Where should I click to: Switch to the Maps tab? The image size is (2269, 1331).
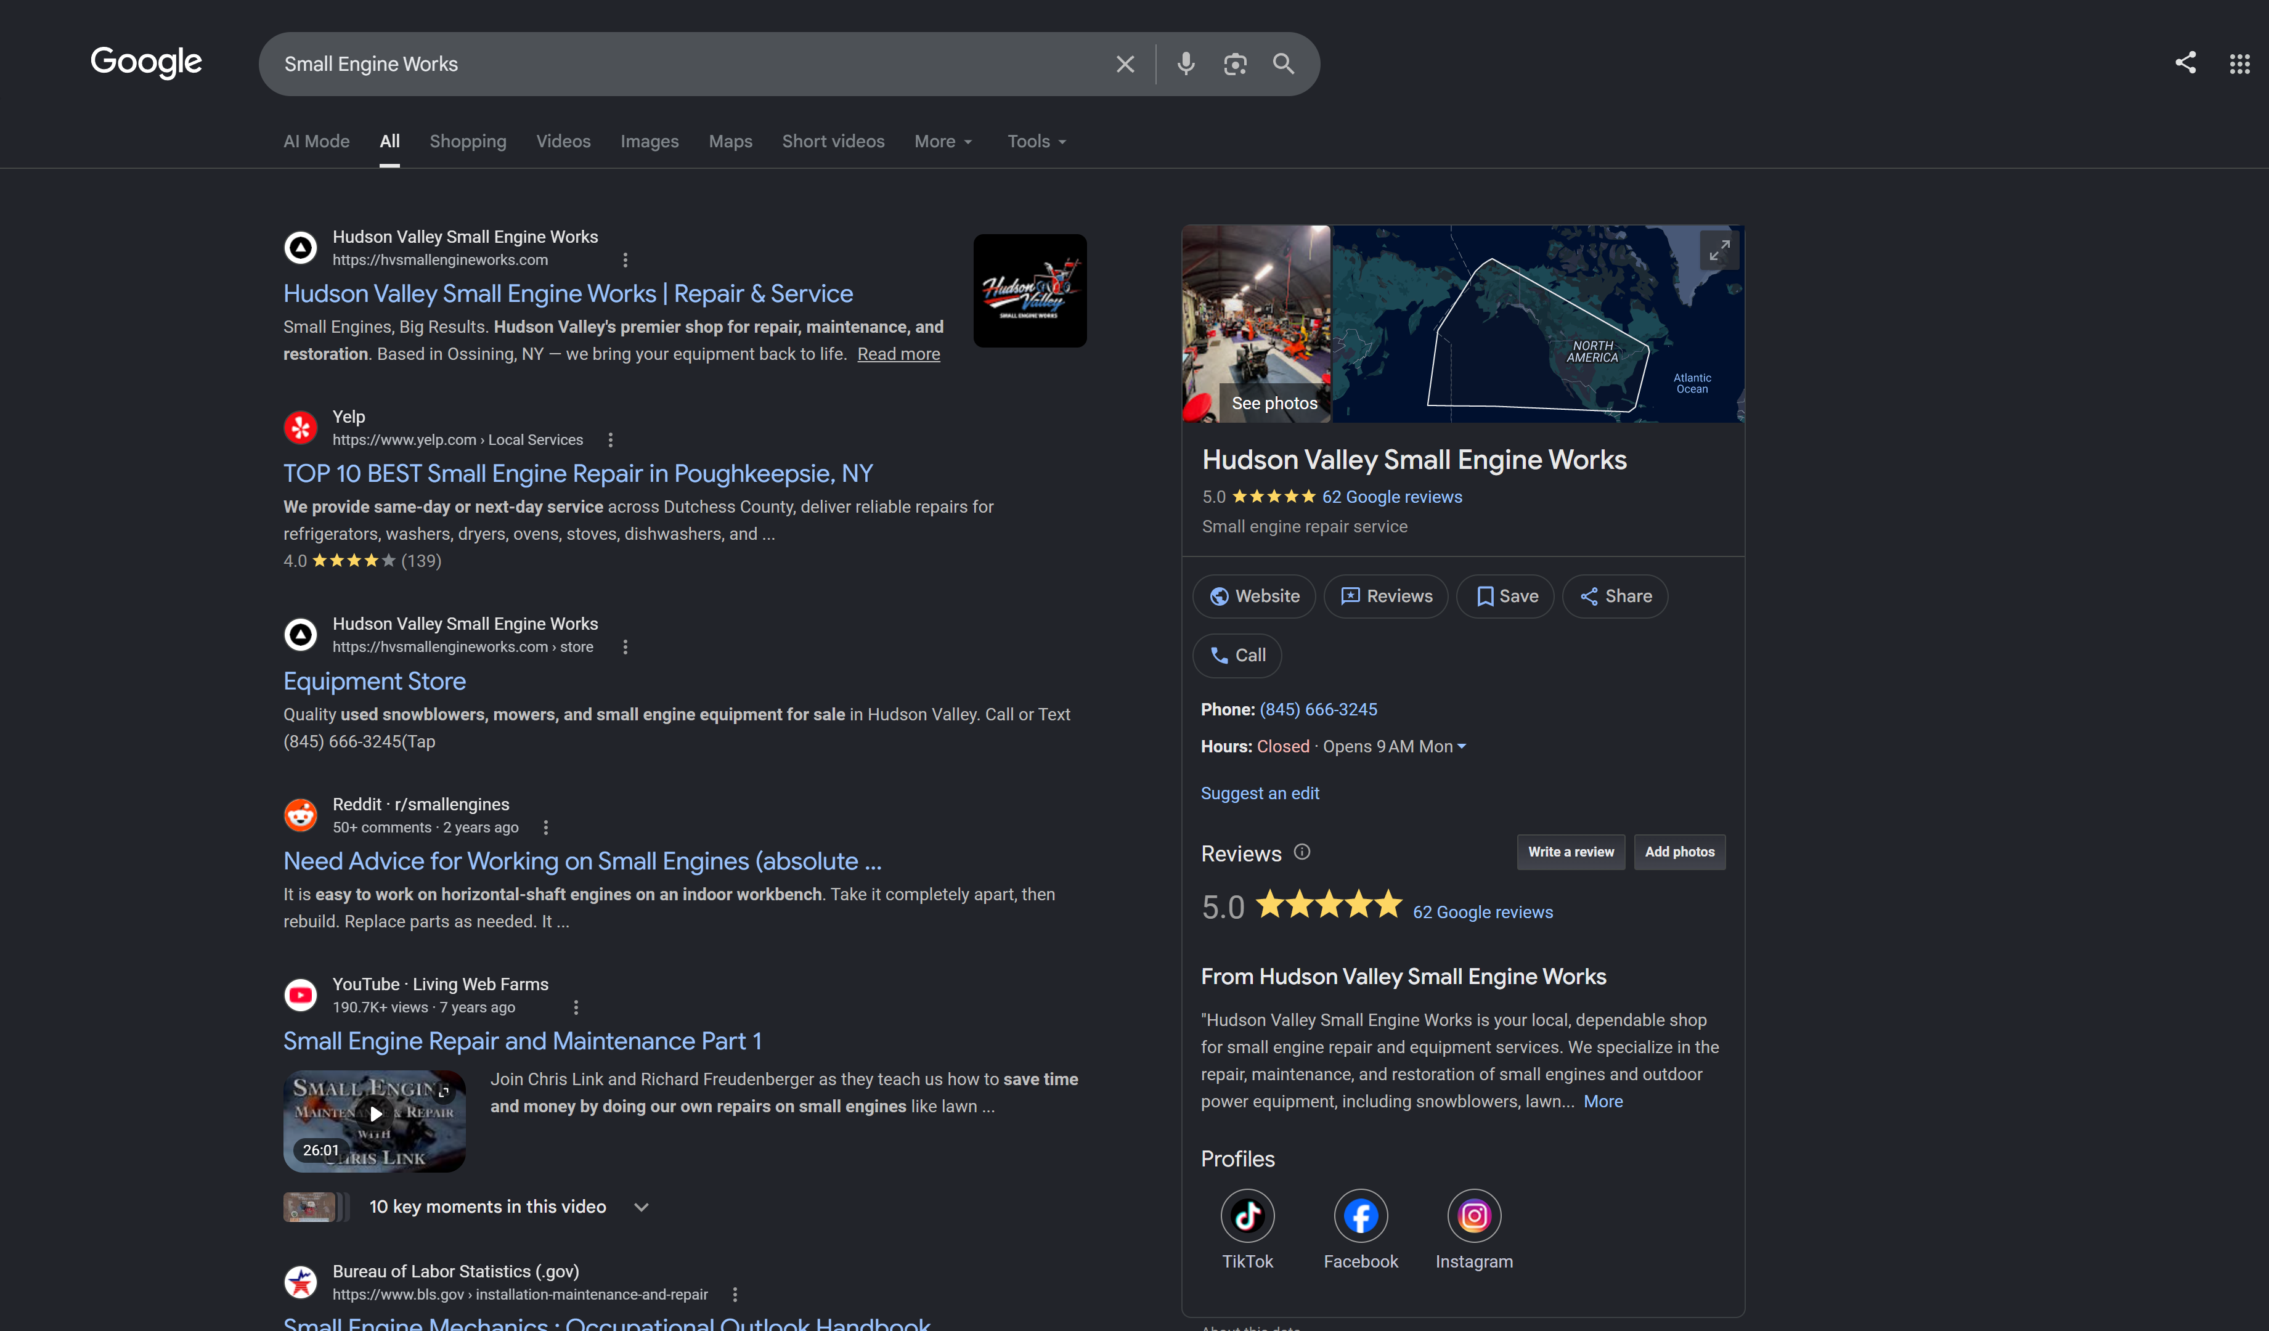point(730,142)
